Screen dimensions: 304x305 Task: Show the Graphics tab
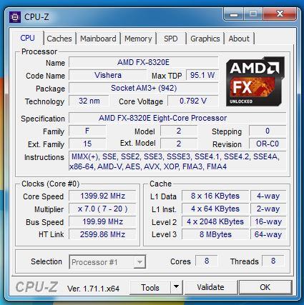point(205,39)
